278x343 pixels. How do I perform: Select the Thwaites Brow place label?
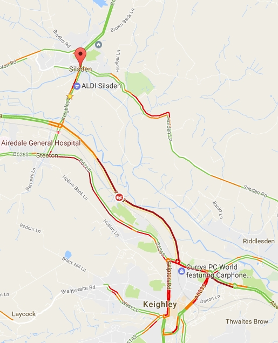point(247,321)
